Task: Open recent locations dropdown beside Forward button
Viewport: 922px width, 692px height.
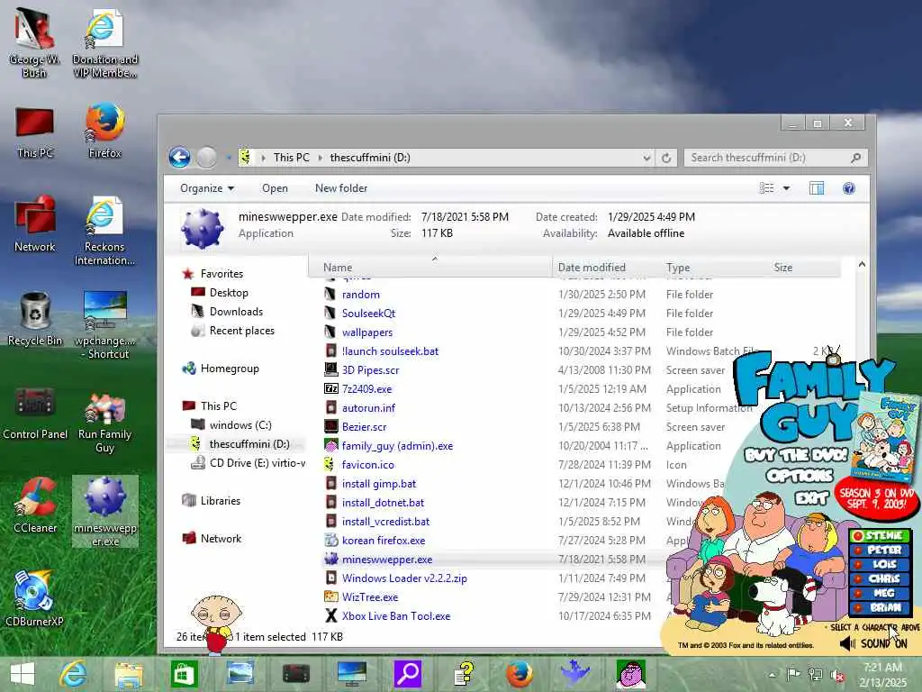Action: tap(228, 158)
